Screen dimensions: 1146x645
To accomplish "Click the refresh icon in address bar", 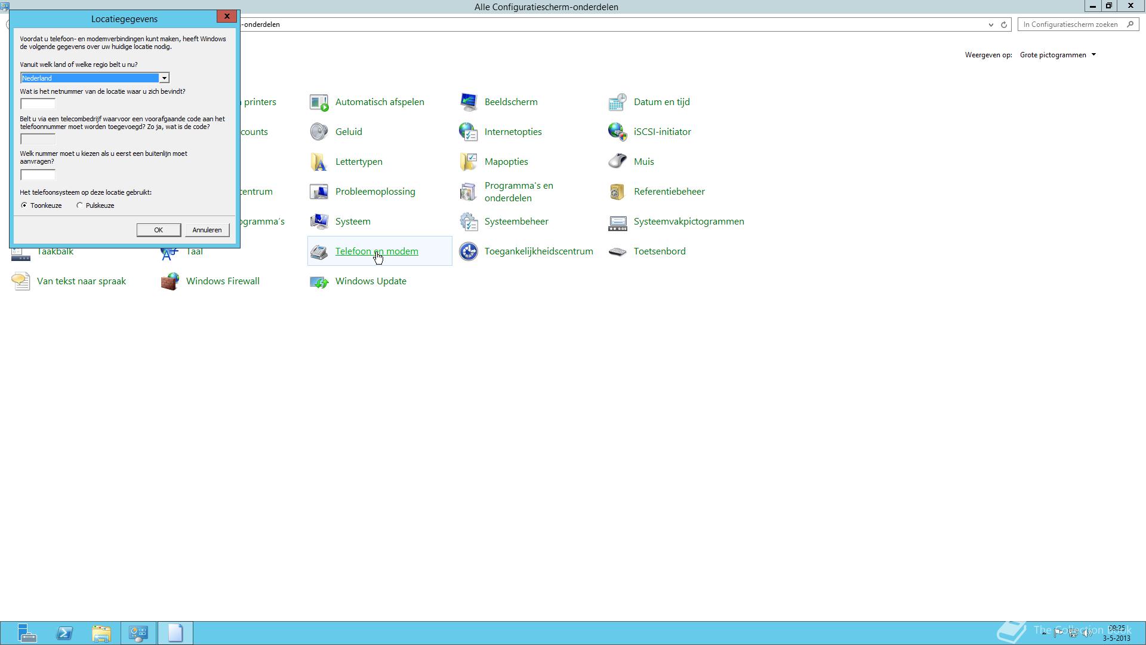I will (x=1004, y=24).
